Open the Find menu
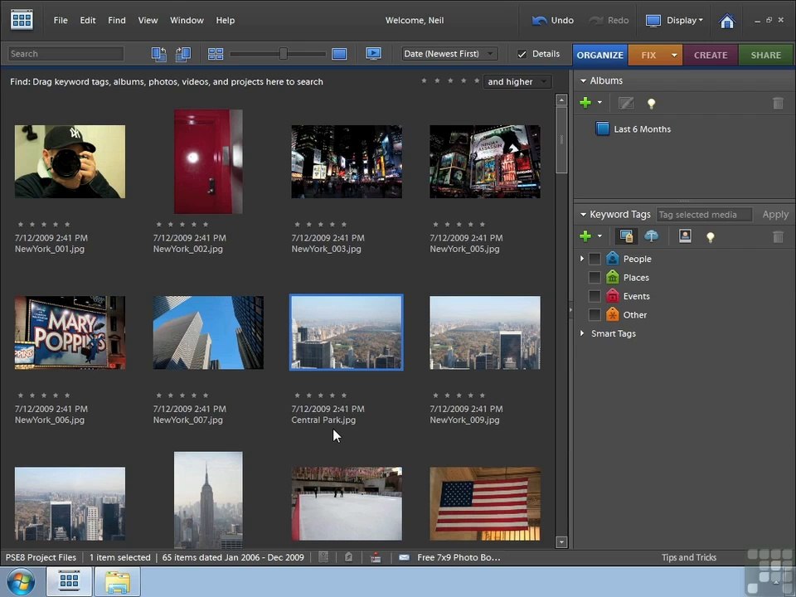 pos(117,20)
